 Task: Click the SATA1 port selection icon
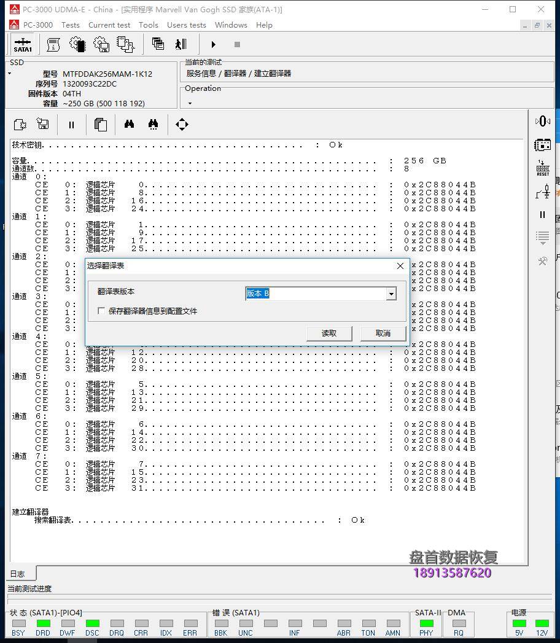coord(23,45)
